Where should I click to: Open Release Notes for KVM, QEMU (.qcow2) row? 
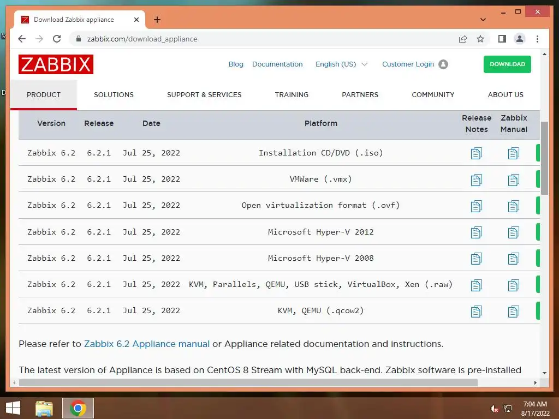tap(476, 312)
